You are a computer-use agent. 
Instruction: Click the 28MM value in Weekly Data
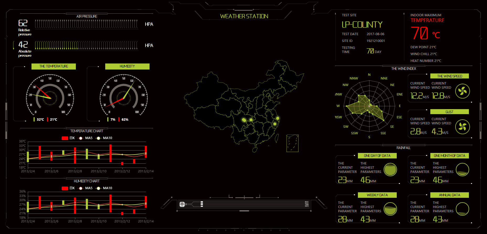coord(345,219)
